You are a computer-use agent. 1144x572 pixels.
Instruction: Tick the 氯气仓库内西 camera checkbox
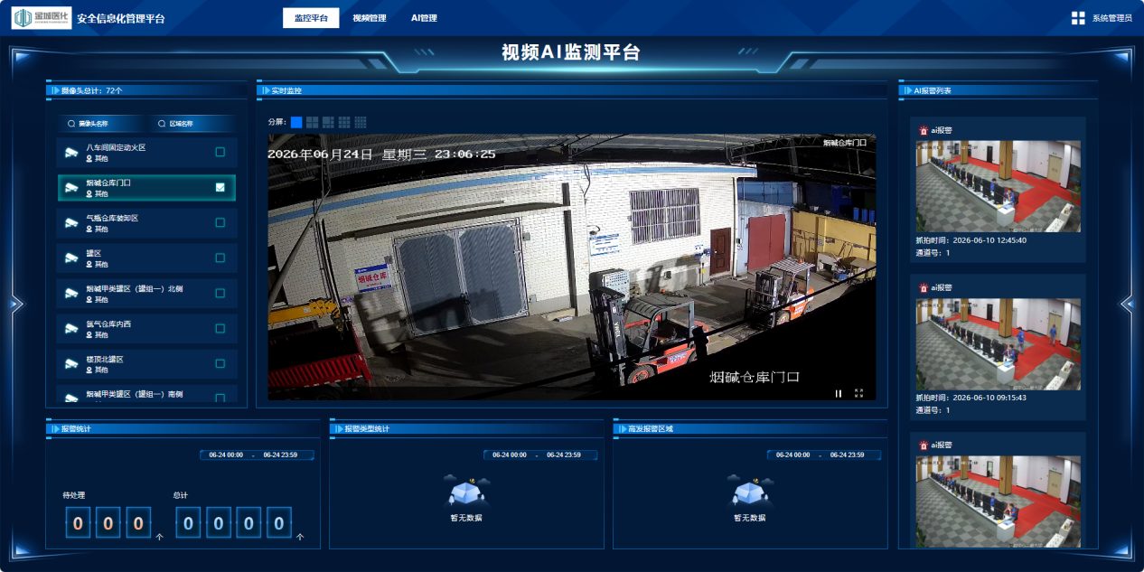pyautogui.click(x=220, y=328)
